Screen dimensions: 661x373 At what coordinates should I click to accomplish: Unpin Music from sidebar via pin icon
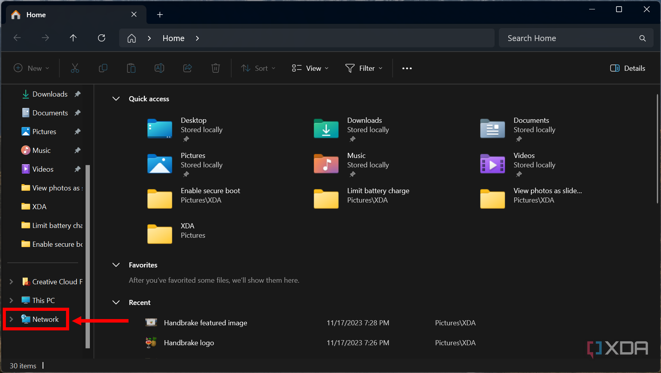[77, 151]
